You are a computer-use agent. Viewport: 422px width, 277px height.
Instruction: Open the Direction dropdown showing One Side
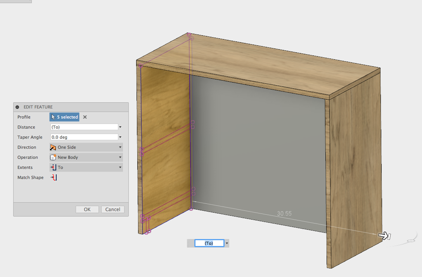coord(119,147)
